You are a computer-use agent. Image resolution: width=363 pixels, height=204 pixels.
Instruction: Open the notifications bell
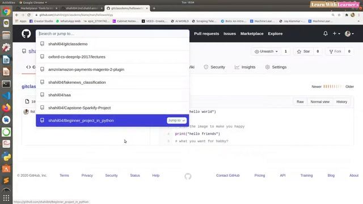pyautogui.click(x=325, y=33)
